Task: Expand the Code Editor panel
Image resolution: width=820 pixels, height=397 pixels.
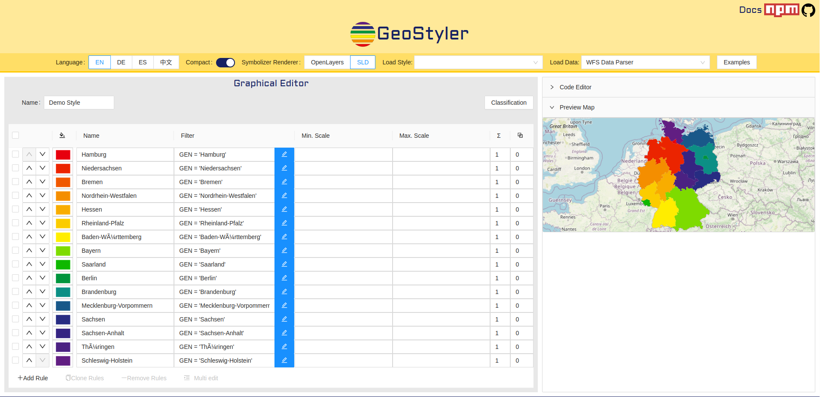Action: coord(575,87)
